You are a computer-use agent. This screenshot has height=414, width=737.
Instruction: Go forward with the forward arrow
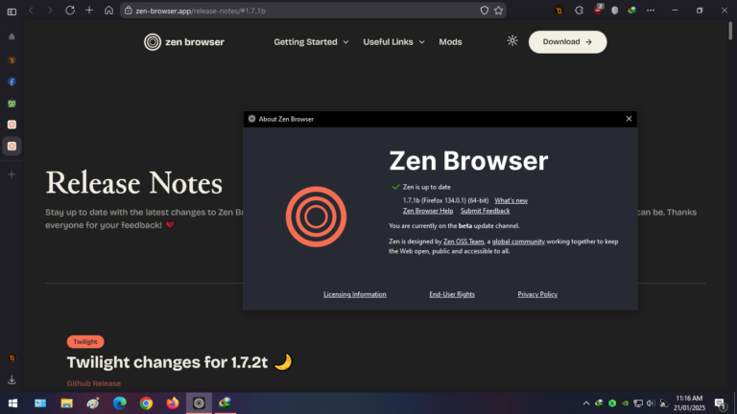(50, 11)
